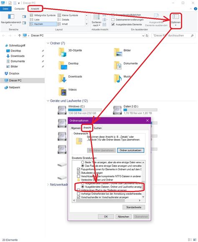Open the address bar history dropdown

click(x=143, y=36)
